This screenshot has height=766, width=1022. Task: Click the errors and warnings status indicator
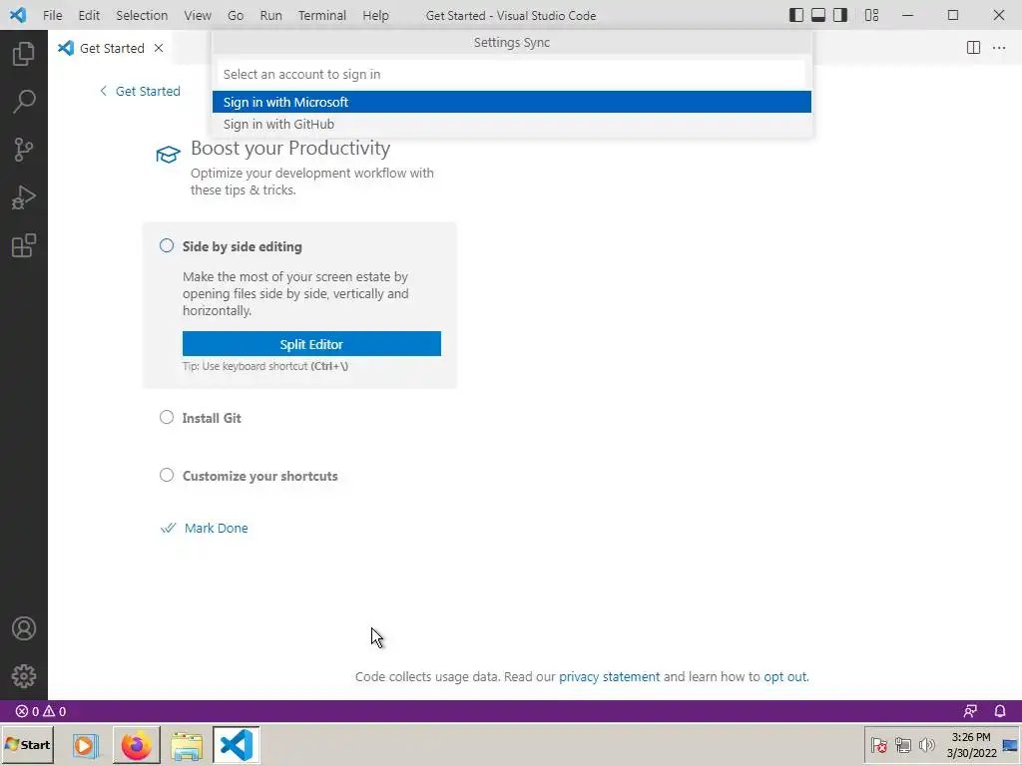[40, 711]
